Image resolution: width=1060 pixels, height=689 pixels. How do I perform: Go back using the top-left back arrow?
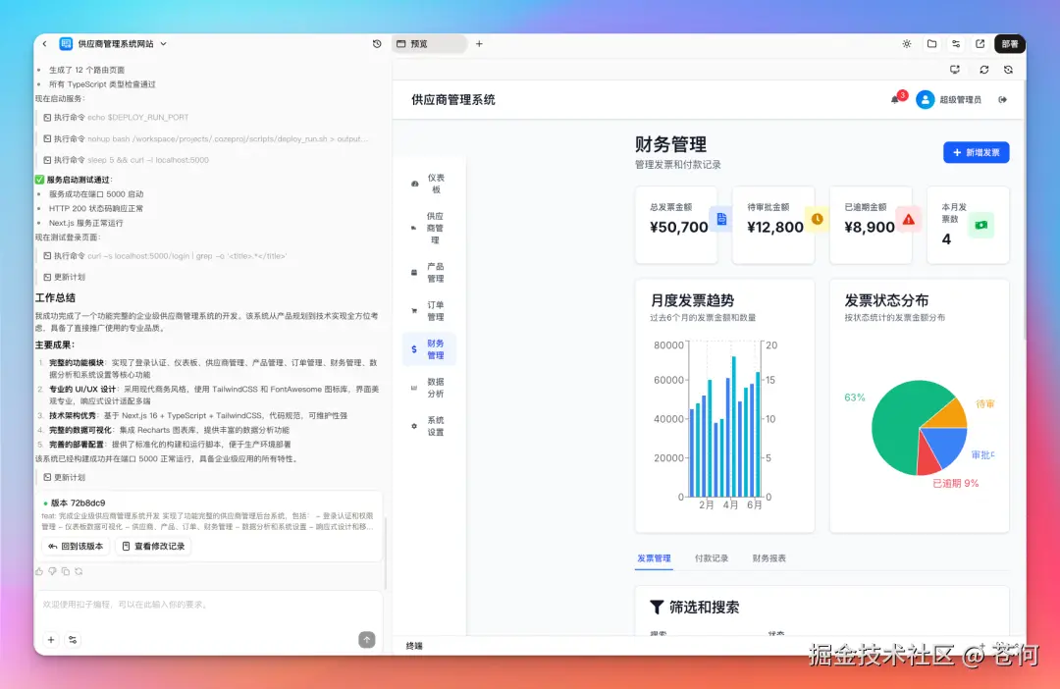(44, 44)
